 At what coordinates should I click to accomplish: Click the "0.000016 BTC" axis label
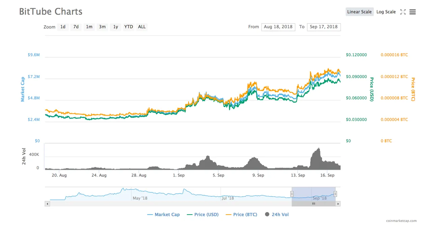tap(394, 55)
